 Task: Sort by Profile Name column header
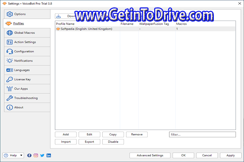[88, 24]
